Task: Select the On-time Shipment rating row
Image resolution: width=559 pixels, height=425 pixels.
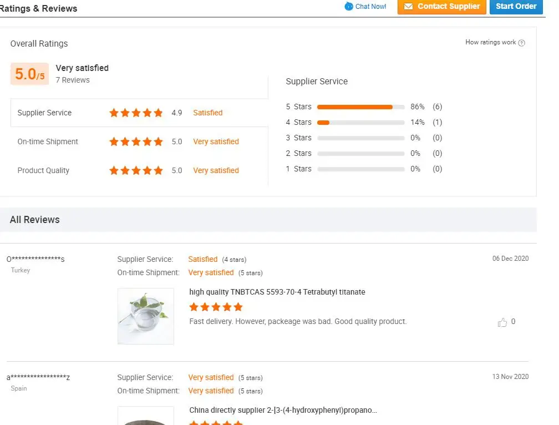Action: coord(139,141)
